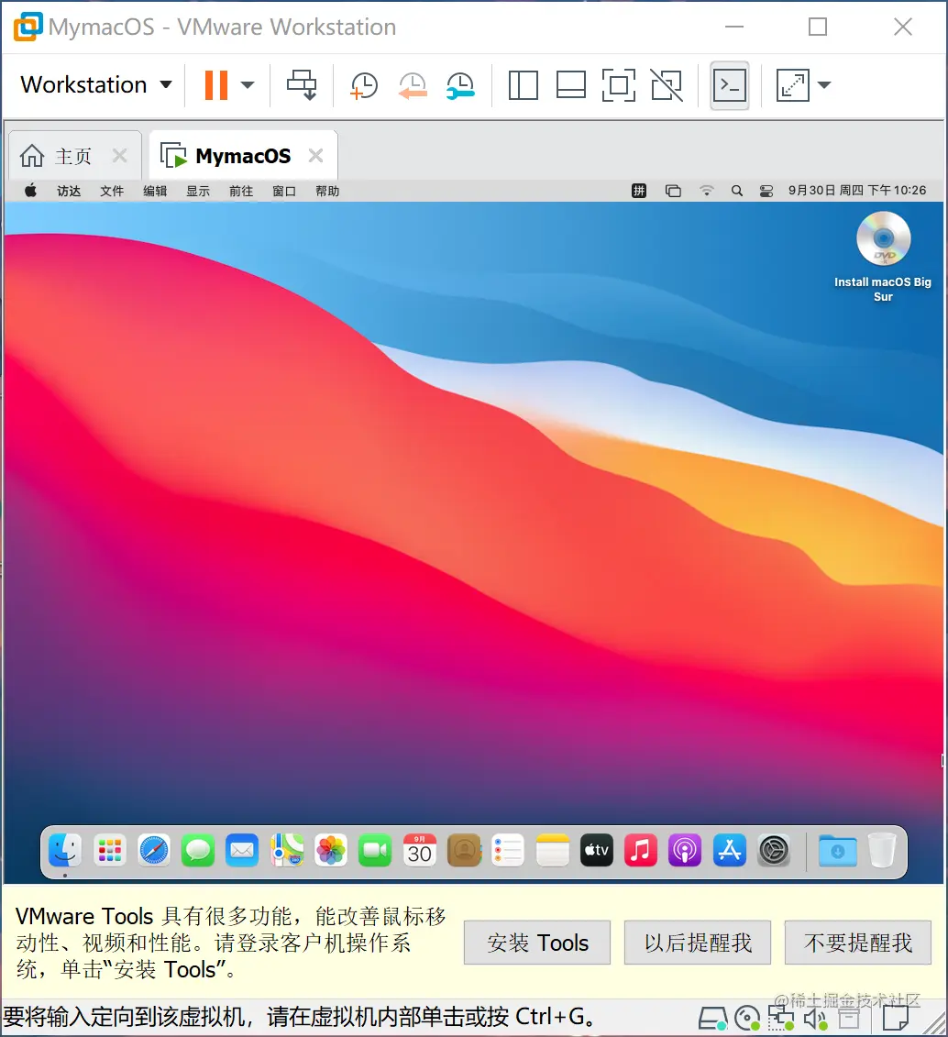Open Finder from the Dock
Viewport: 948px width, 1037px height.
(x=65, y=851)
